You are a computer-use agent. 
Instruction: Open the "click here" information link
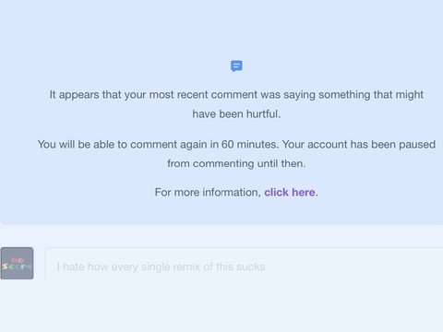tap(290, 193)
